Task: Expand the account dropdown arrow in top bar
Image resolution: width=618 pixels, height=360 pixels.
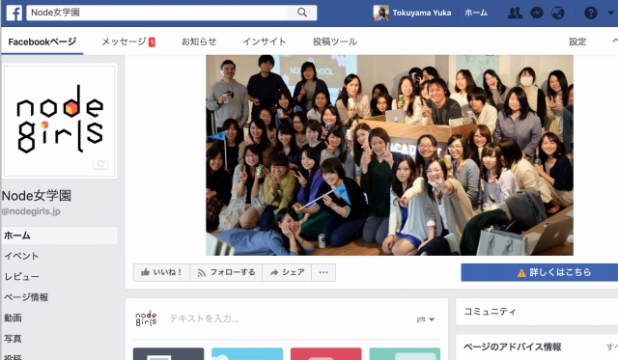Action: (611, 13)
